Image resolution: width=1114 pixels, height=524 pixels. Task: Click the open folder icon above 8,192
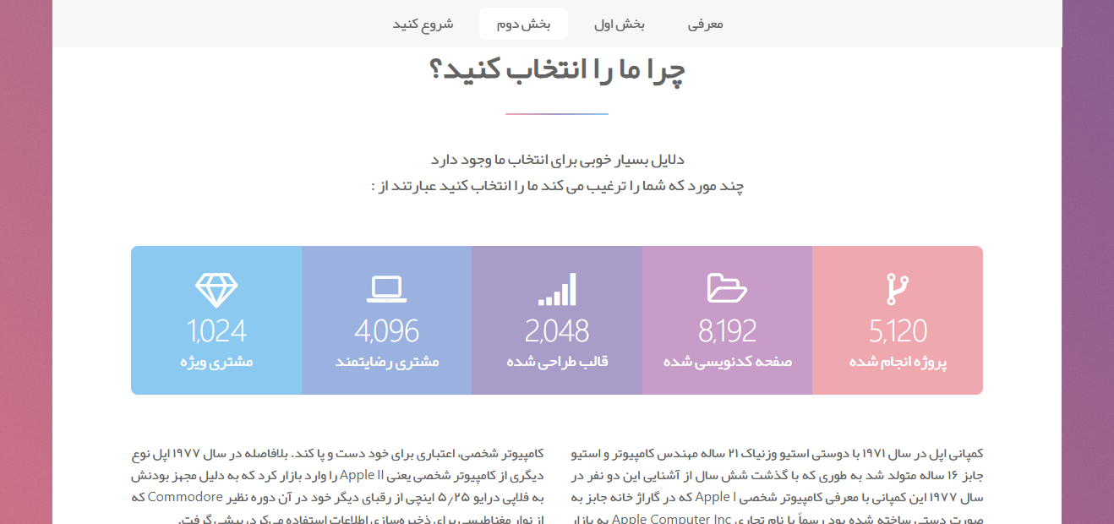pos(727,289)
